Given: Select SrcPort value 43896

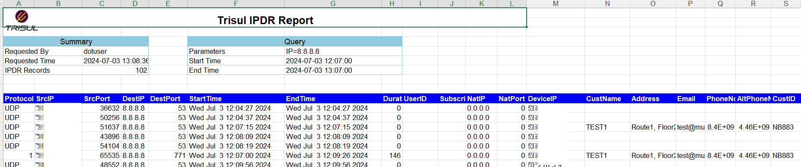Looking at the screenshot, I should pyautogui.click(x=101, y=136).
